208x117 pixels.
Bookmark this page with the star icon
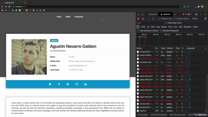pyautogui.click(x=180, y=6)
